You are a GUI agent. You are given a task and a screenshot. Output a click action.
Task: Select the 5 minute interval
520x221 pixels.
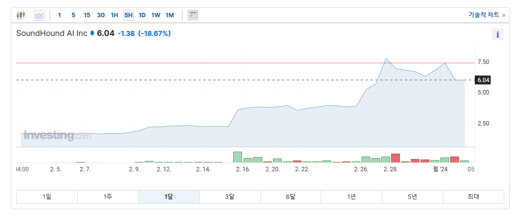(x=73, y=15)
